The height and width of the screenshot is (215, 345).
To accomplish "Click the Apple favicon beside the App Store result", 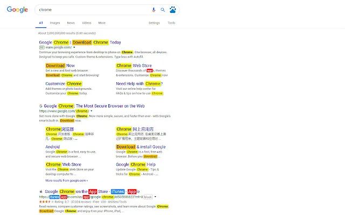I will 41,191.
